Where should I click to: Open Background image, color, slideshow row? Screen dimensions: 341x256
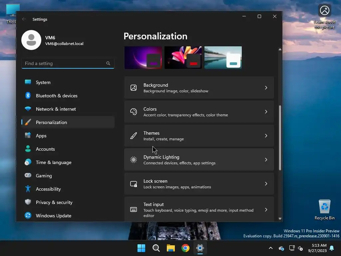[199, 88]
